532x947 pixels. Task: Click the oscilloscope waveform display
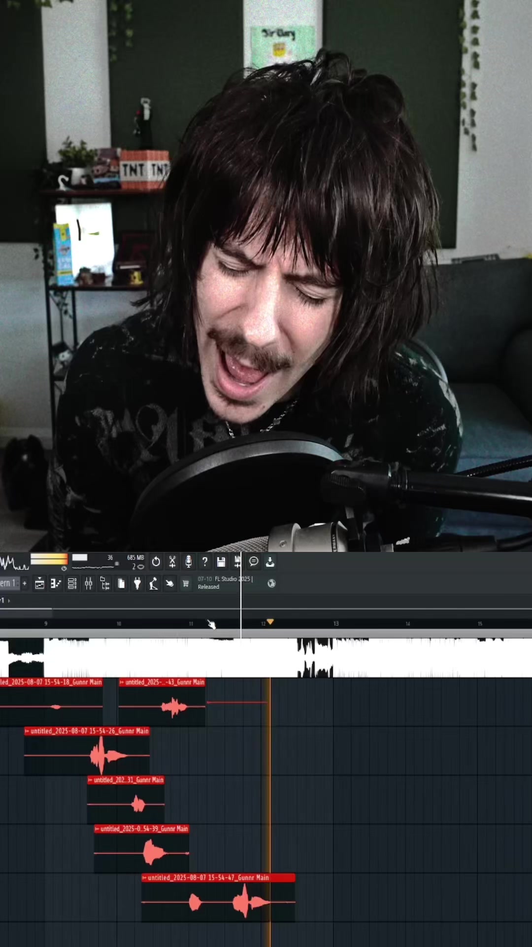pos(14,562)
